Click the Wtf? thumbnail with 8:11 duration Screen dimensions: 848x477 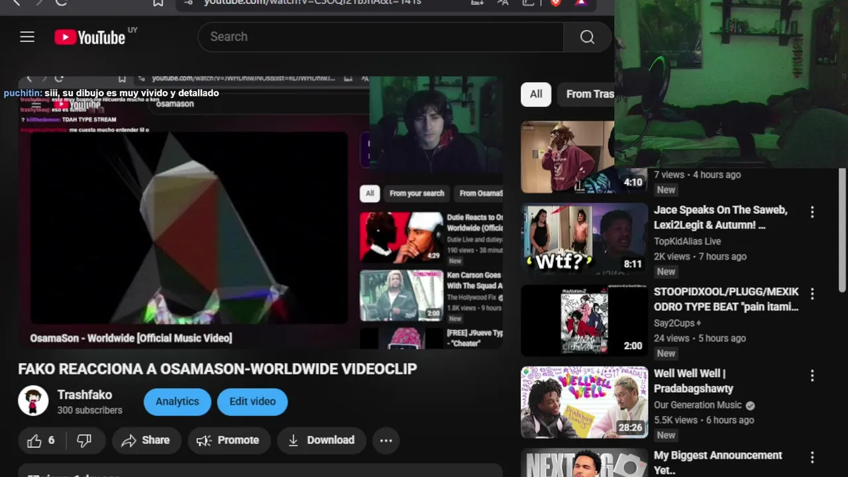pyautogui.click(x=584, y=238)
